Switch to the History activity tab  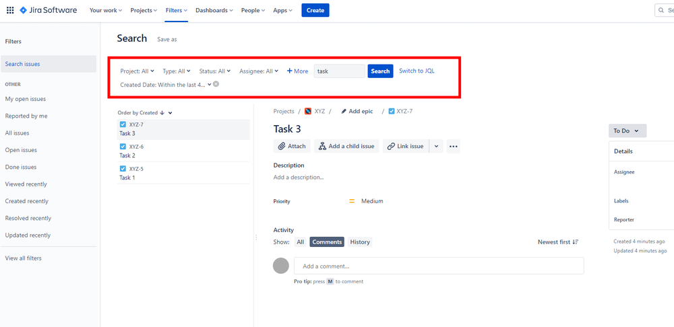360,242
